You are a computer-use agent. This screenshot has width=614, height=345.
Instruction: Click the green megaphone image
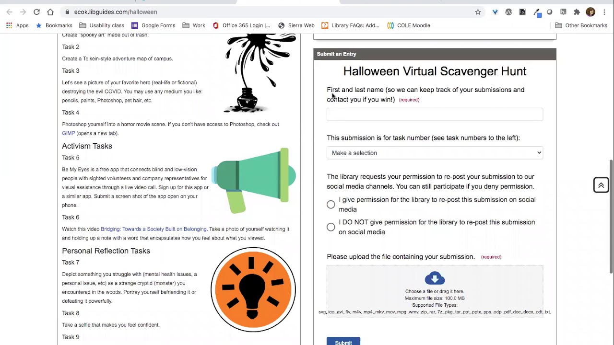coord(254,181)
